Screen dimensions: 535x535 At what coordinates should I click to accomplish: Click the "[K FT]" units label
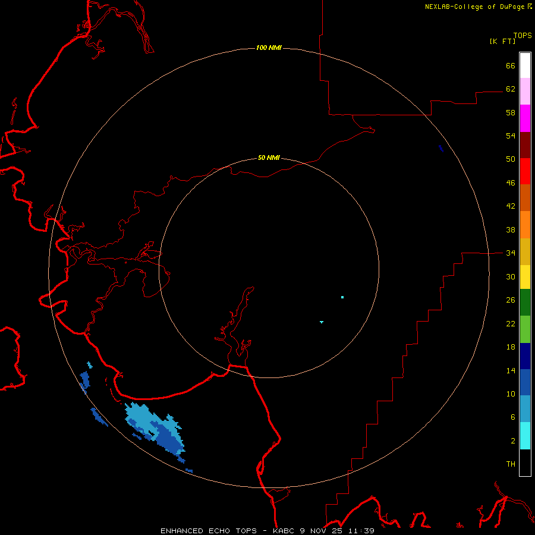pyautogui.click(x=502, y=41)
